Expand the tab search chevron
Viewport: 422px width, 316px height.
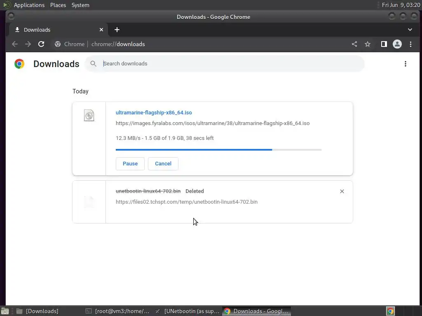410,30
